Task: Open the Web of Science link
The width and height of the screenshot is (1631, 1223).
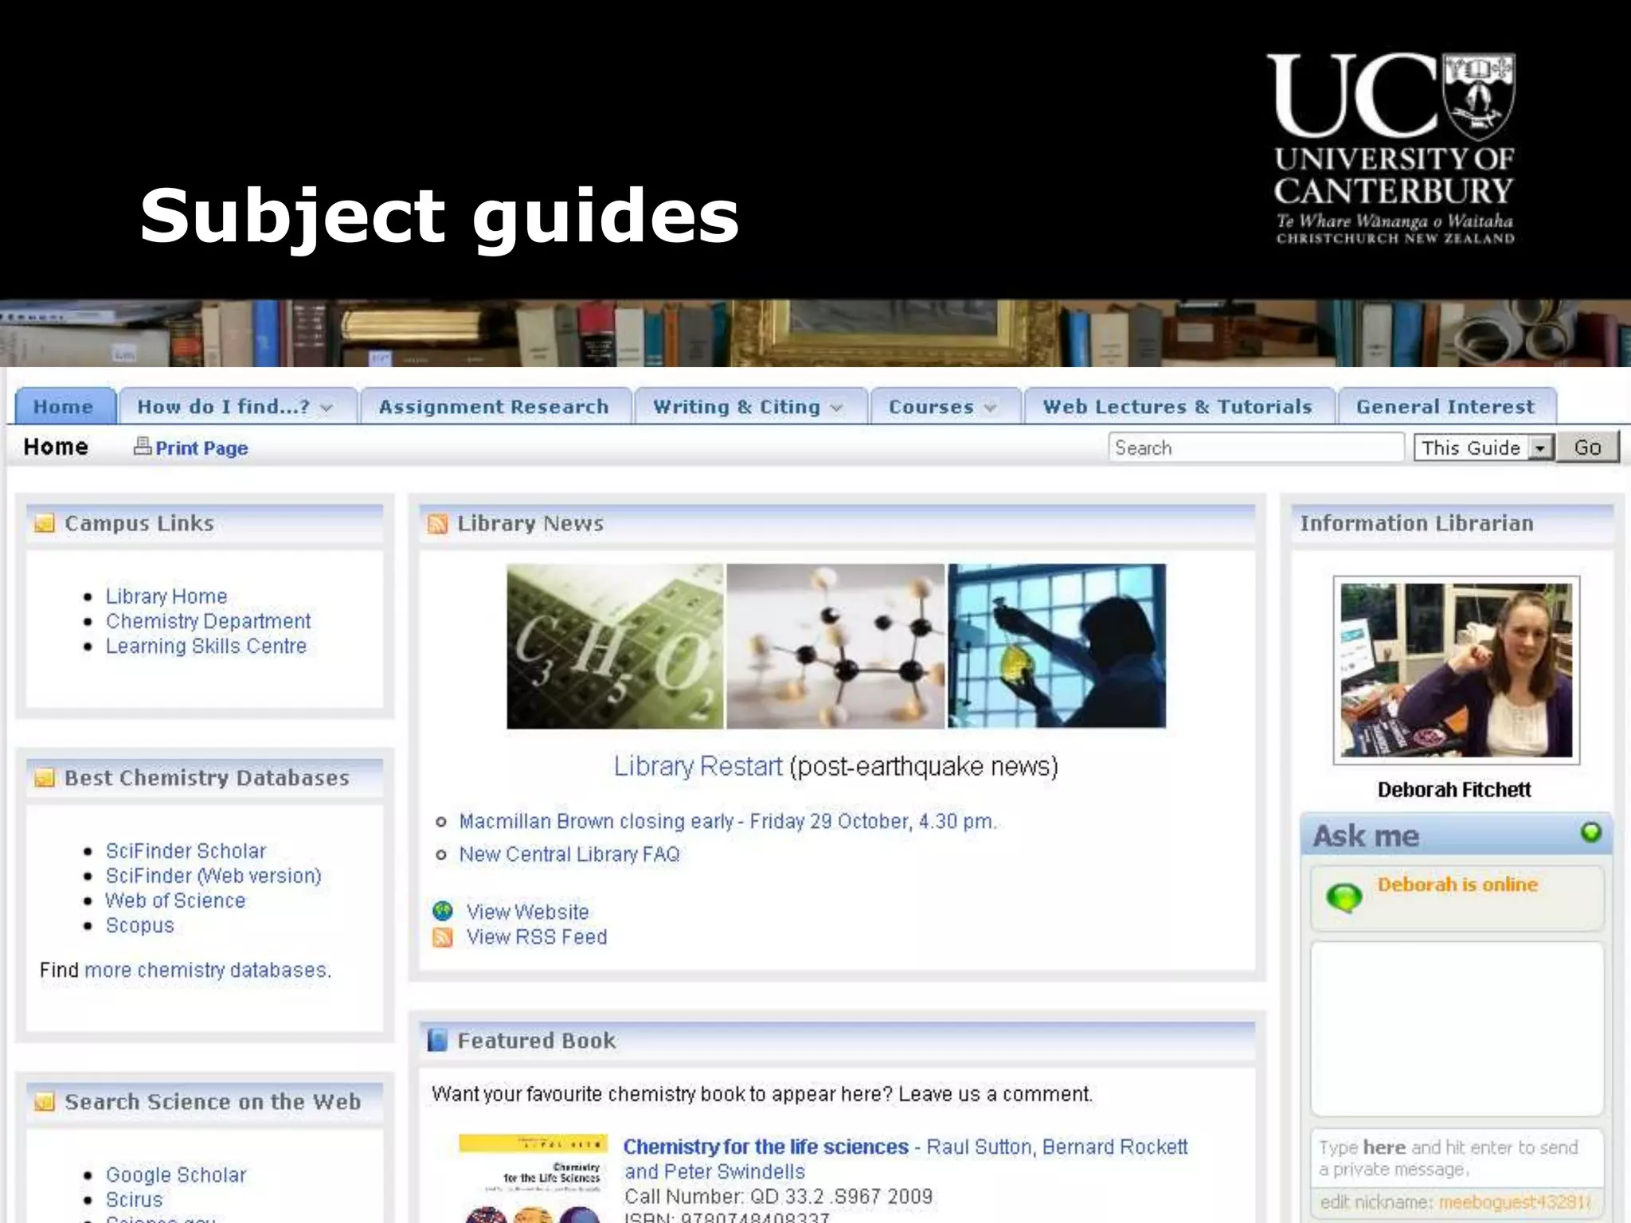Action: coord(175,901)
